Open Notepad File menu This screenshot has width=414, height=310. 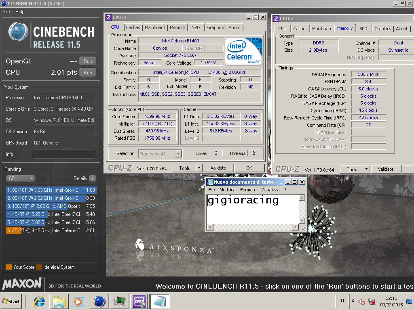coord(211,190)
